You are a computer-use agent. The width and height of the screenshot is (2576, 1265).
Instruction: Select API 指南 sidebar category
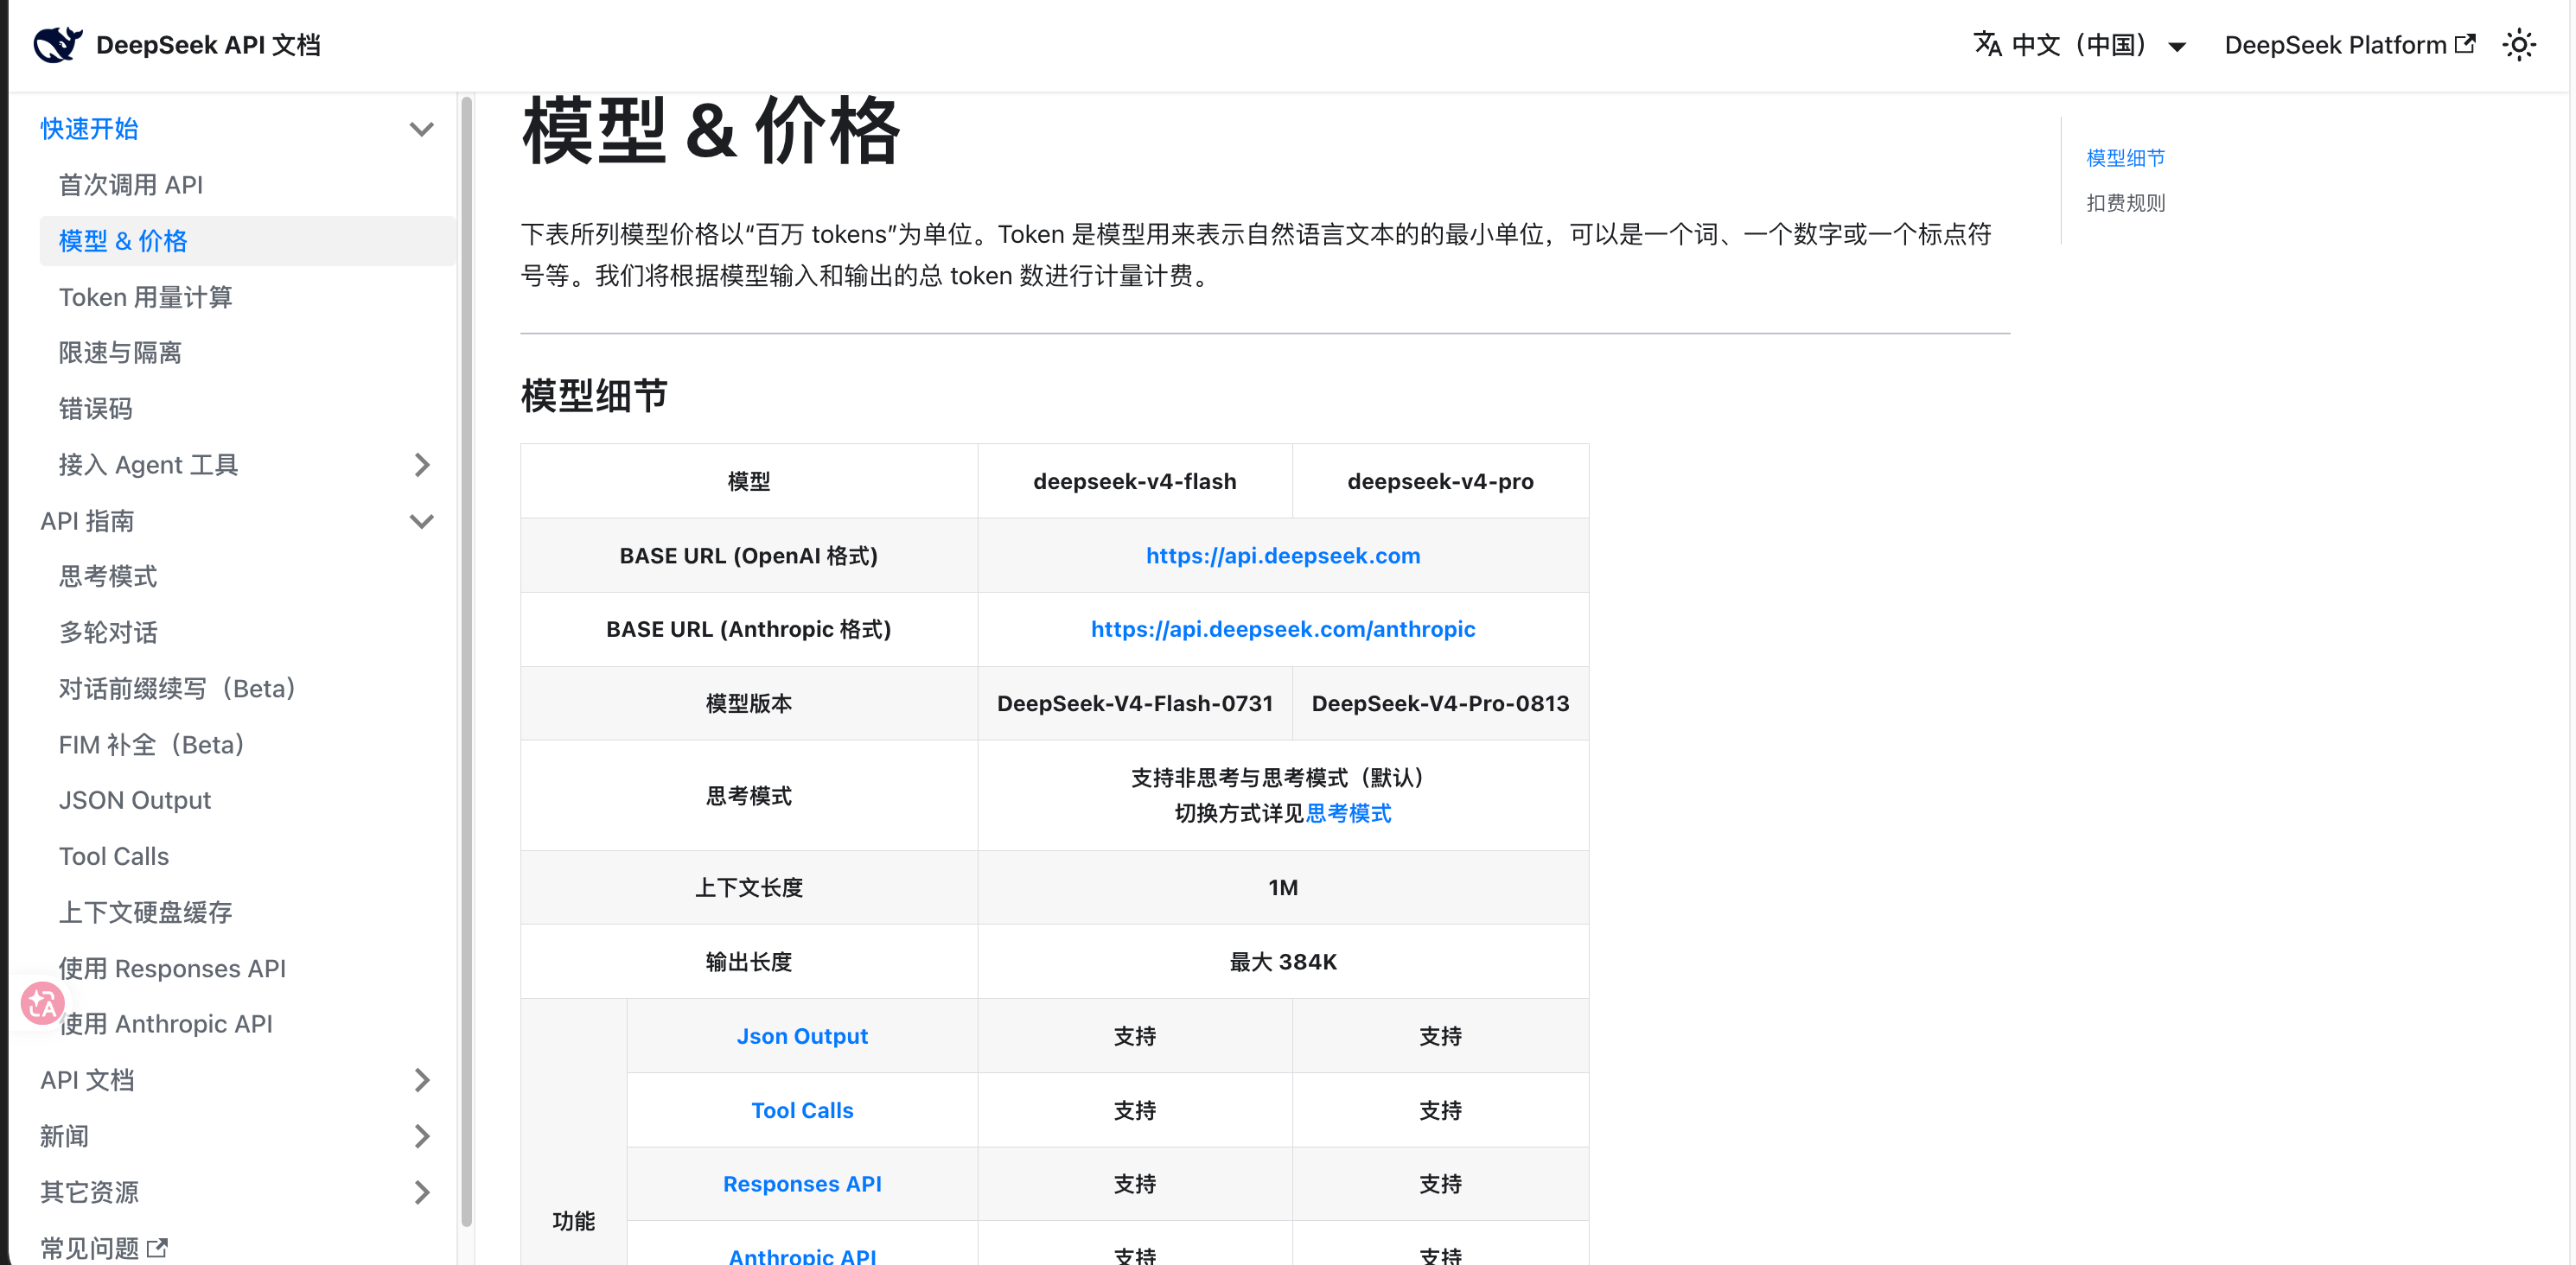click(x=87, y=520)
